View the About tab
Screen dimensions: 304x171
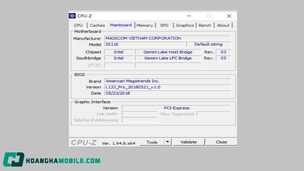[x=223, y=25]
